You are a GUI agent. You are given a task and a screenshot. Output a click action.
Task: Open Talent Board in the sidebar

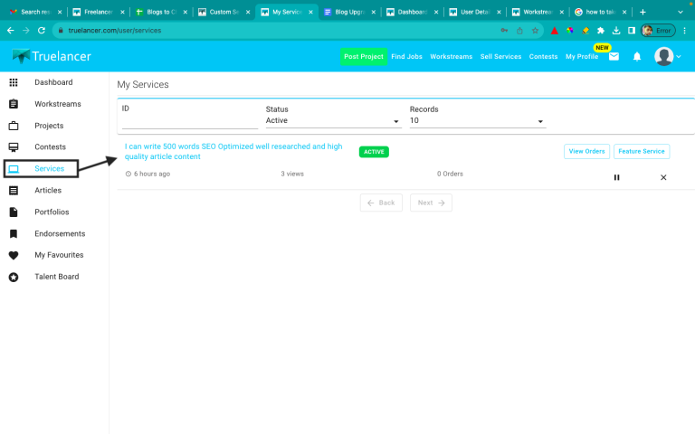(56, 277)
